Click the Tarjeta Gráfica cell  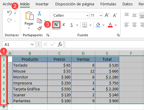pos(30,89)
